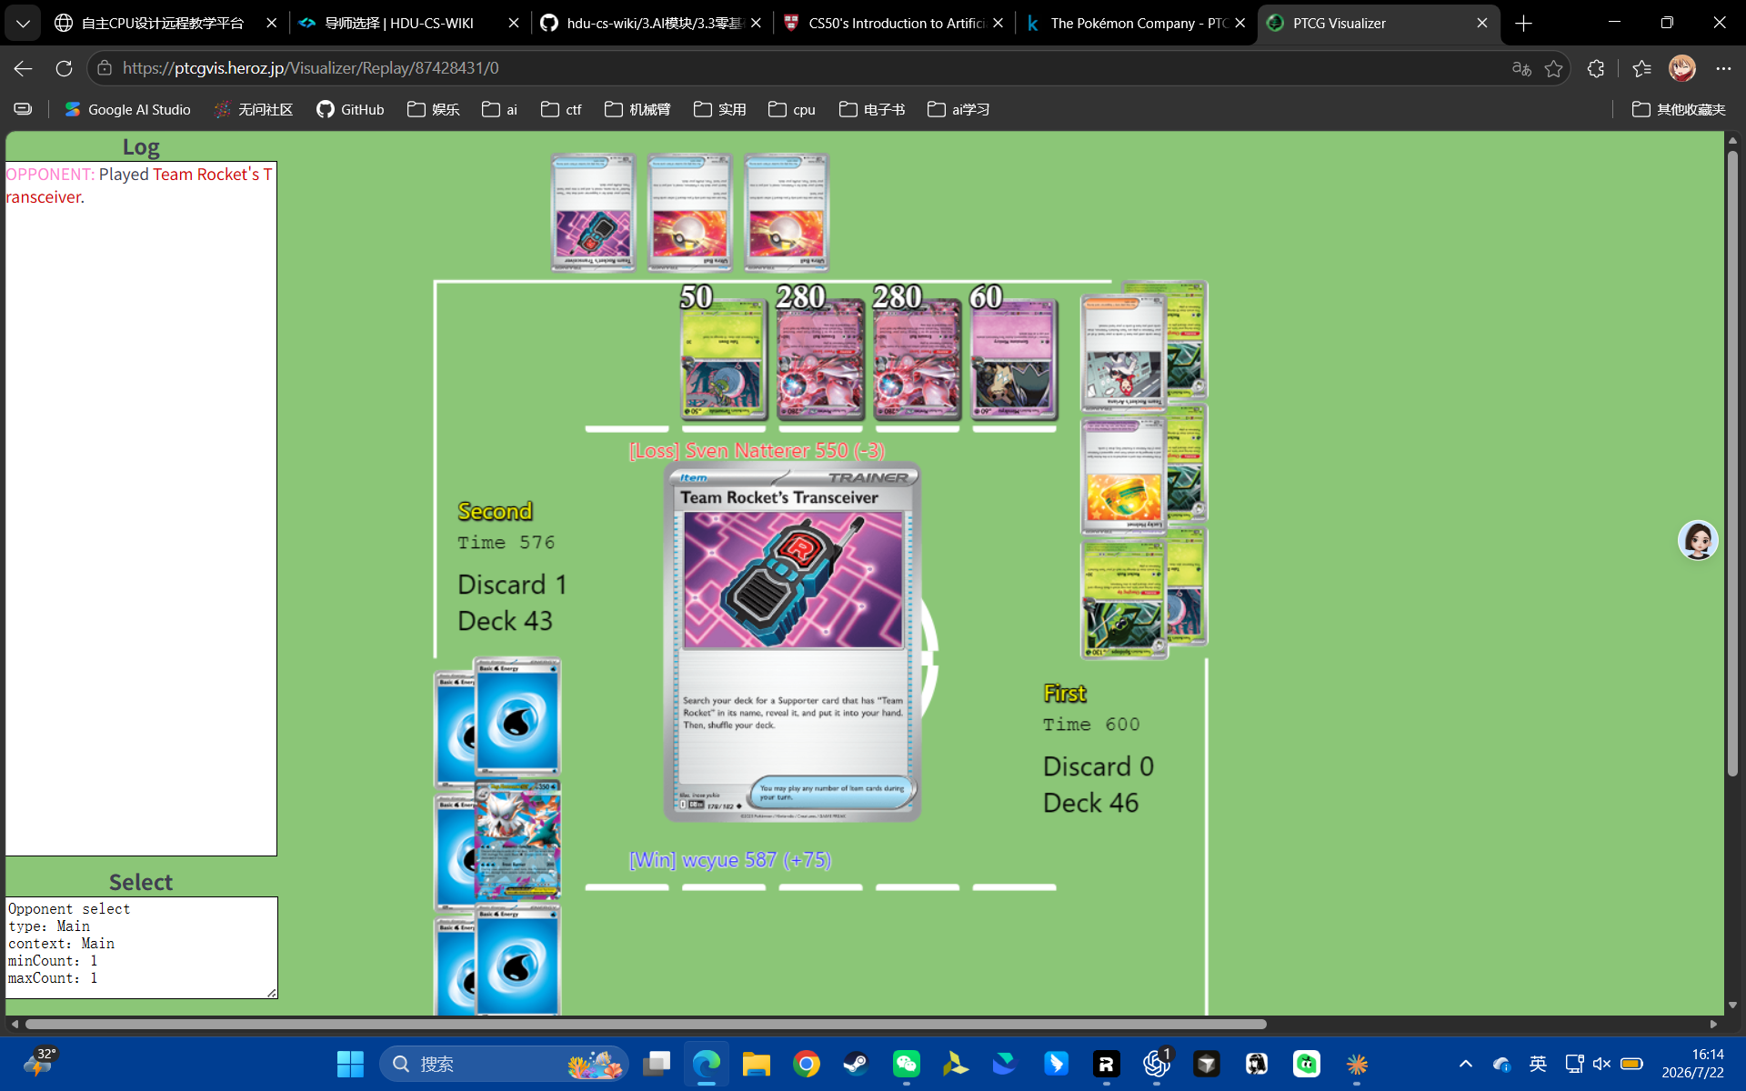
Task: Open the Google AI Studio bookmark
Action: 127,109
